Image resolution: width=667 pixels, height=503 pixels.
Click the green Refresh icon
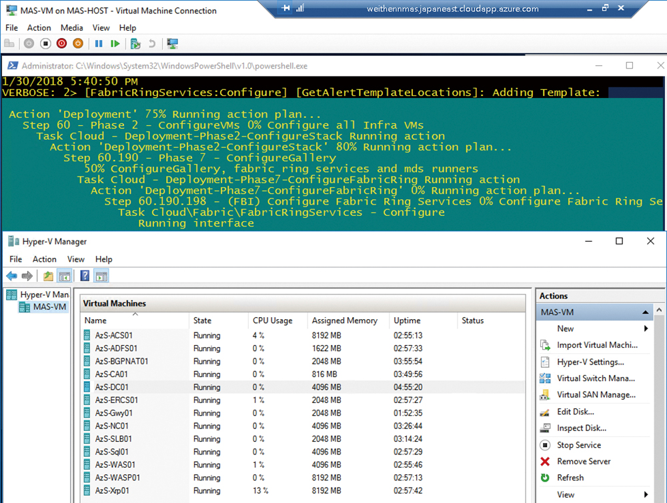(x=545, y=478)
